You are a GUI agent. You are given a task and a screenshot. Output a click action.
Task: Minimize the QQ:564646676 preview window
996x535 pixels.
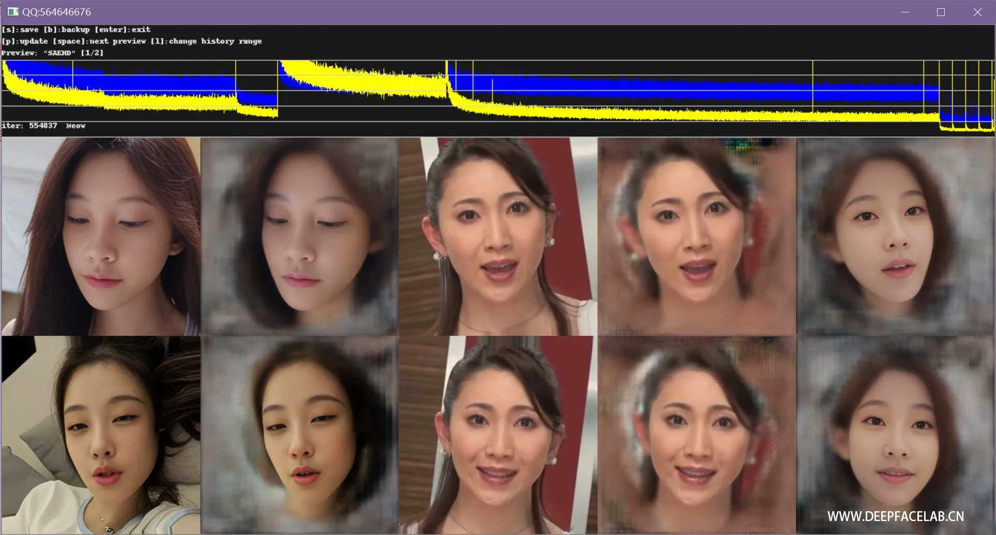click(905, 12)
